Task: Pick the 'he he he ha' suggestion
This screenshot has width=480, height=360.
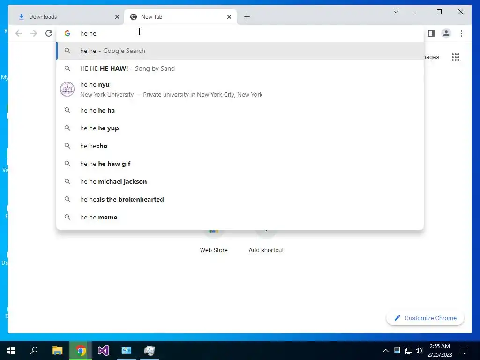Action: point(240,110)
